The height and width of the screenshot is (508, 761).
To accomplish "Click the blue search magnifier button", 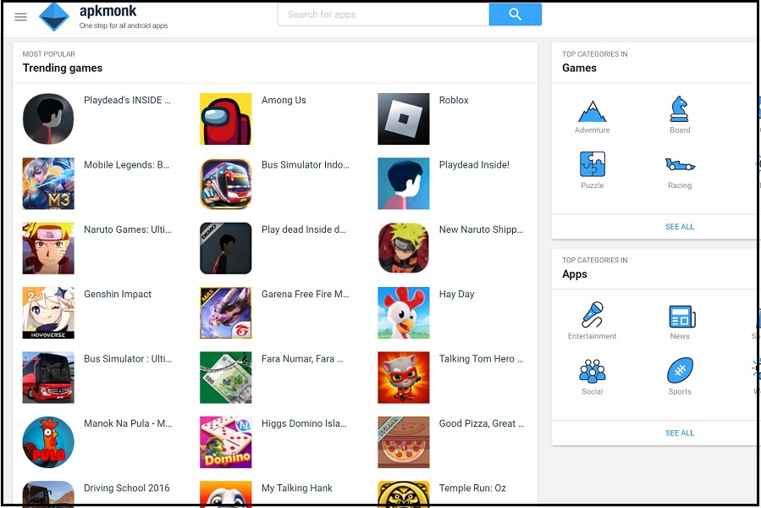I will pyautogui.click(x=515, y=14).
